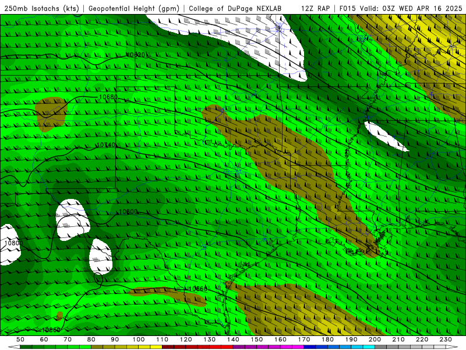Click the 130 value on the color scale
Viewport: 466px width, 350px height.
coord(210,339)
